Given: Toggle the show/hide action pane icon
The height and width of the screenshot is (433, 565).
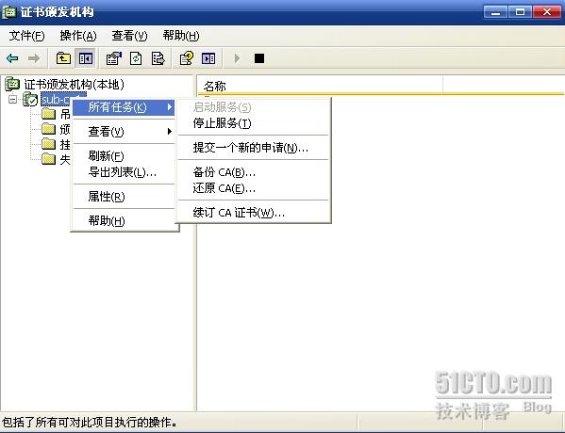Looking at the screenshot, I should pos(208,58).
